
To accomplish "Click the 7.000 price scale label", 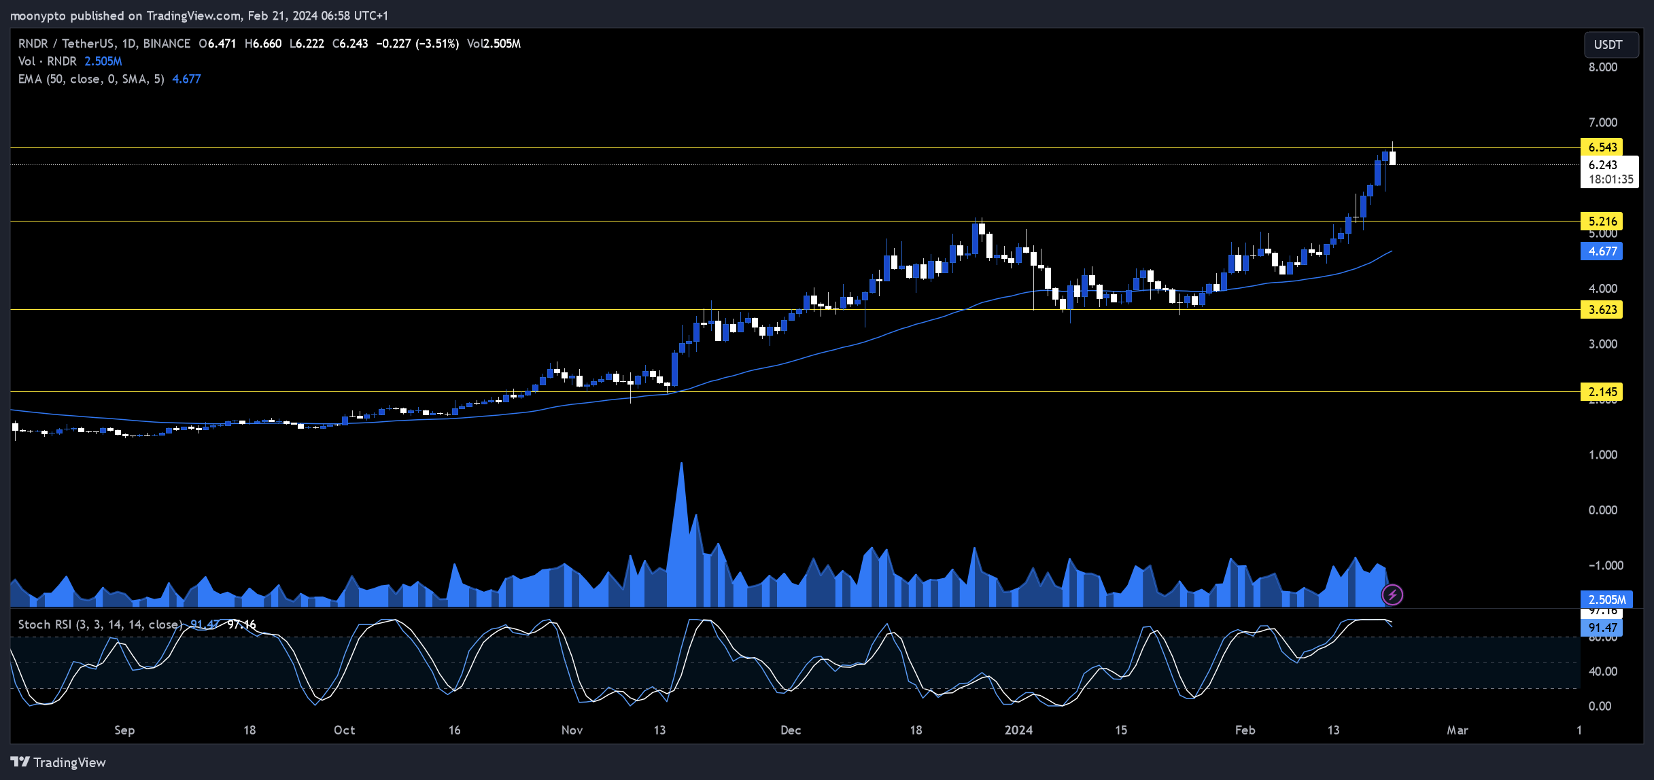I will (x=1603, y=123).
